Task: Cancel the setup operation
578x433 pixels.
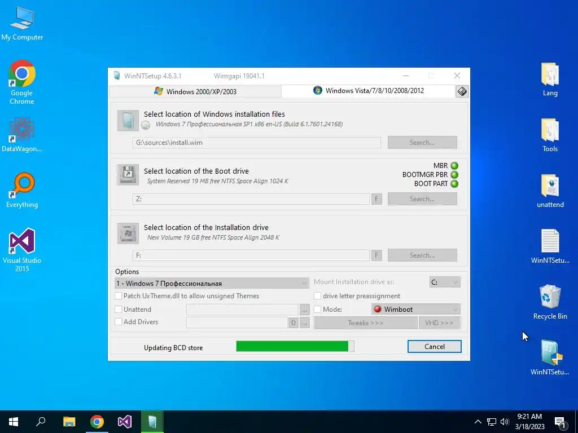Action: point(434,347)
